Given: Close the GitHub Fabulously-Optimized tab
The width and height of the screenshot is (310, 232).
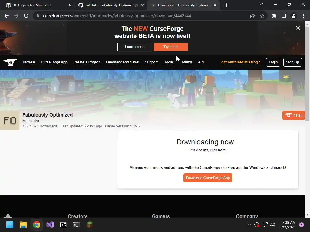Looking at the screenshot, I should pyautogui.click(x=143, y=5).
